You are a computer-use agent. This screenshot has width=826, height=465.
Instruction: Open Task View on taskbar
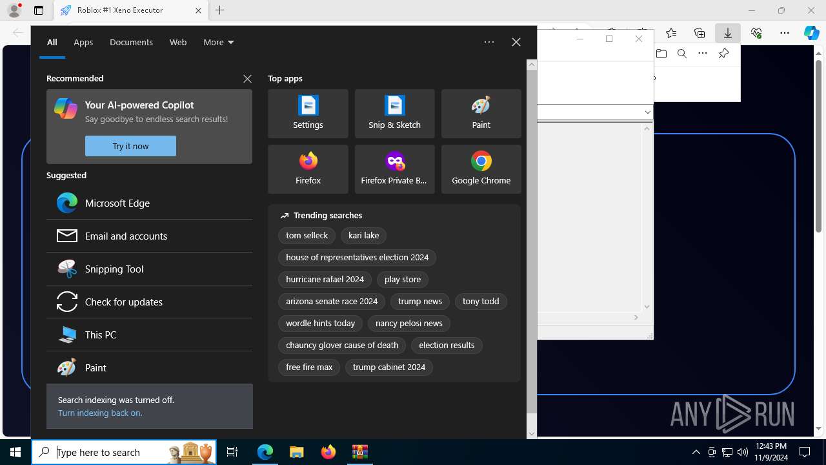232,452
